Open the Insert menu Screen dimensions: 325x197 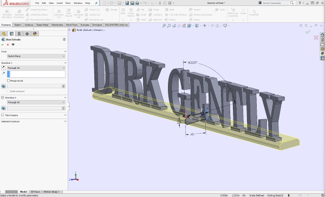pyautogui.click(x=60, y=3)
